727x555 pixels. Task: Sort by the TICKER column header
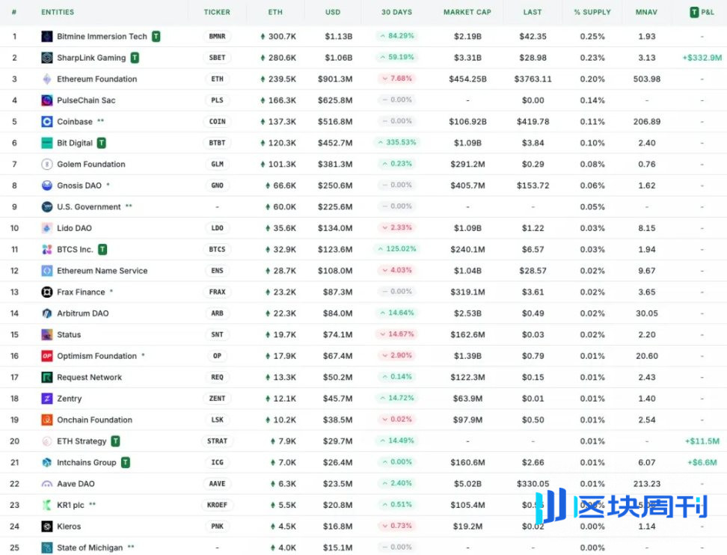(x=217, y=12)
